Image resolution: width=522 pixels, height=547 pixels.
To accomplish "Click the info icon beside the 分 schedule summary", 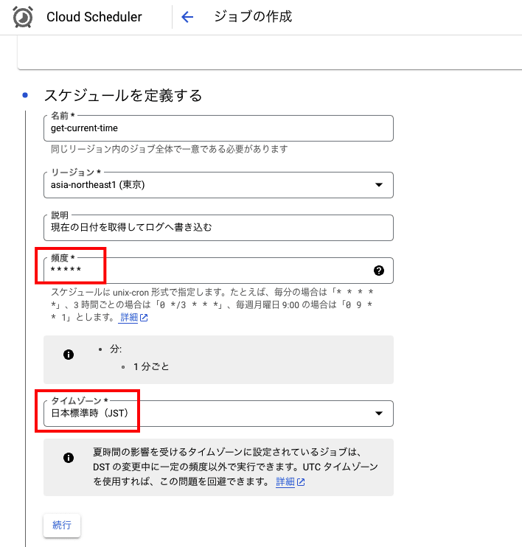I will click(69, 355).
